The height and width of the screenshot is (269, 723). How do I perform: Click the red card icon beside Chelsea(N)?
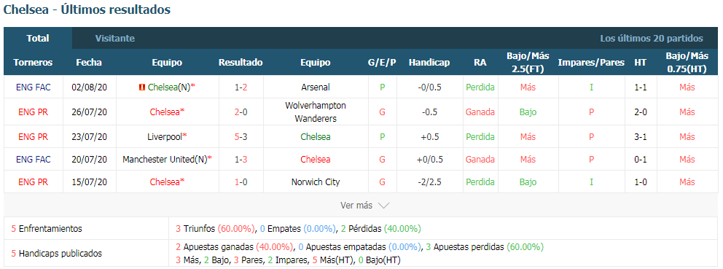tap(142, 87)
